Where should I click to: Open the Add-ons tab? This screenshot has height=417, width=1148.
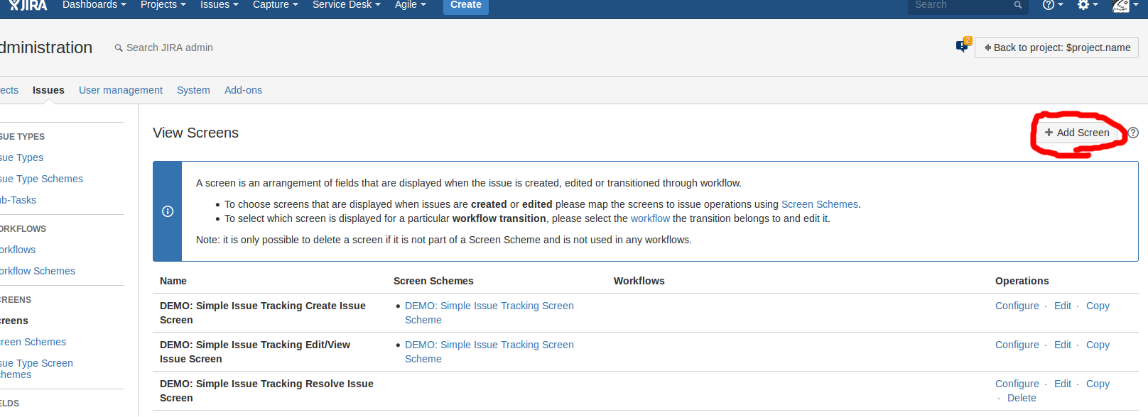243,90
